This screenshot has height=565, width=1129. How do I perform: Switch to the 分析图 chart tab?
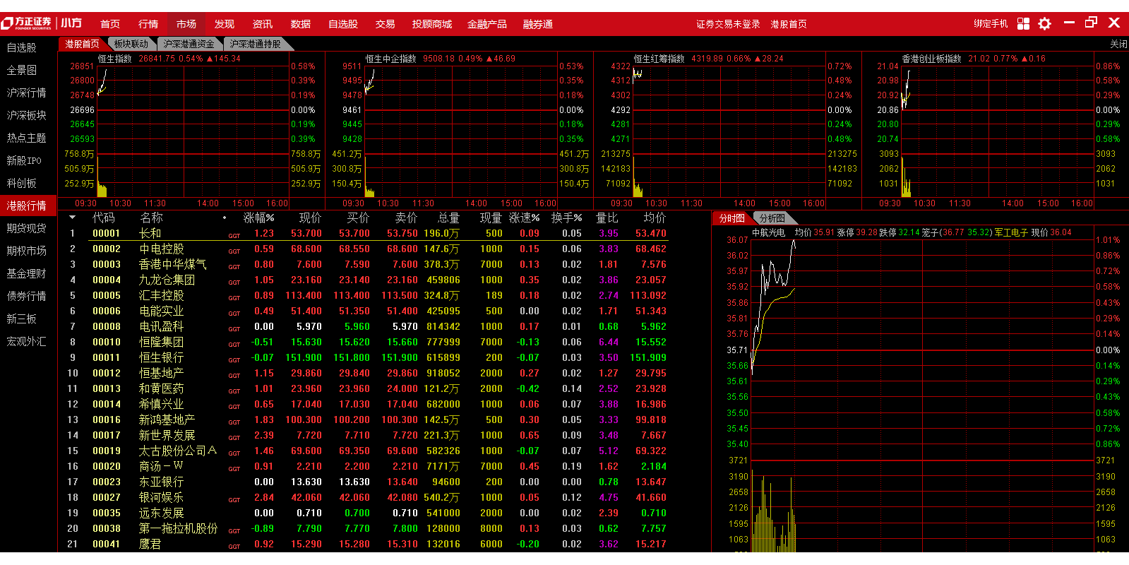tap(772, 218)
